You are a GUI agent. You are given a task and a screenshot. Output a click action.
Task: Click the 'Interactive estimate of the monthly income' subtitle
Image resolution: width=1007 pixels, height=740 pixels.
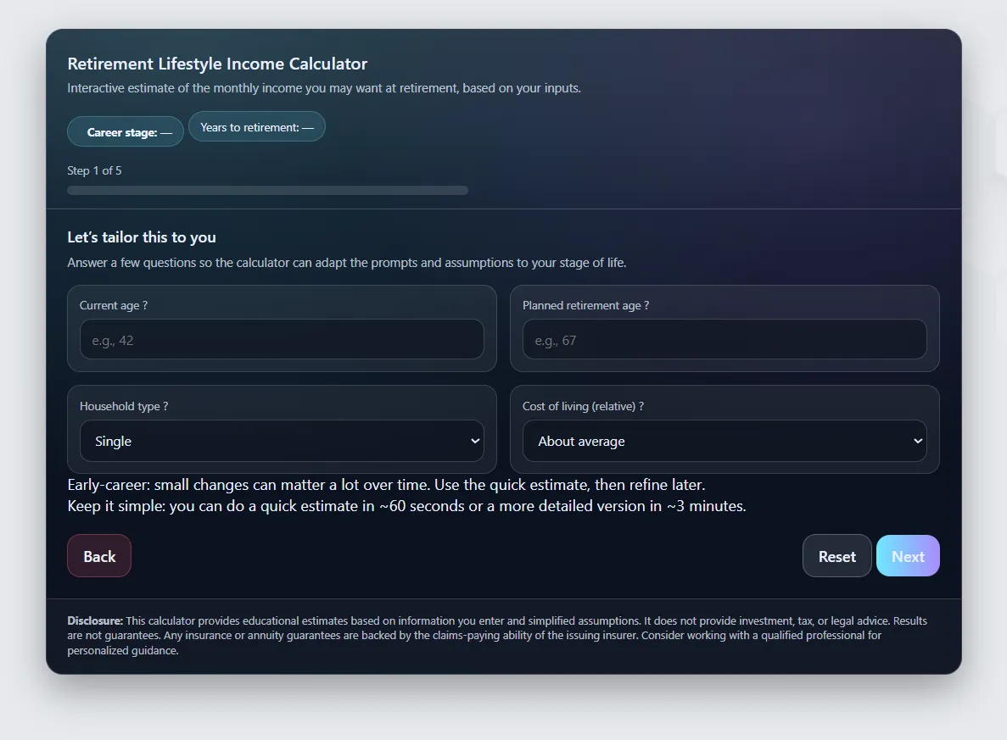click(x=324, y=88)
